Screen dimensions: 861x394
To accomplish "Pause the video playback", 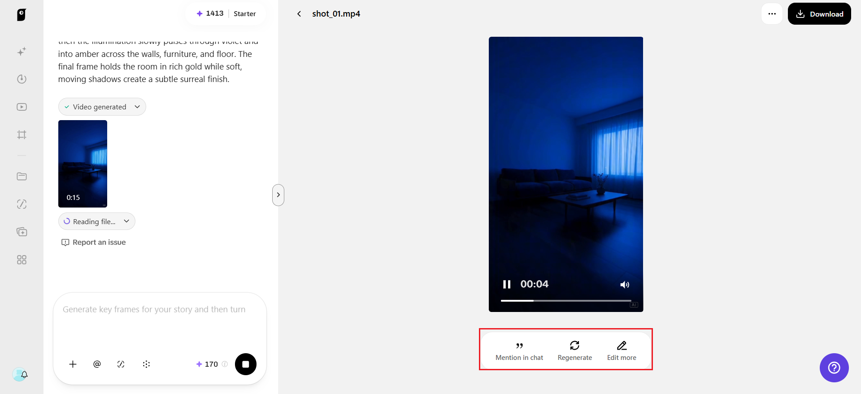I will [507, 284].
